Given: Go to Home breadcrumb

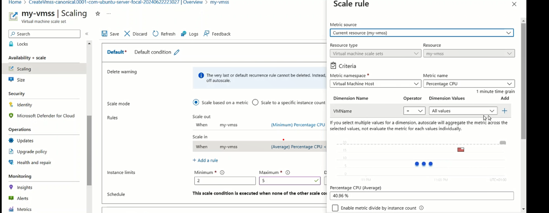Looking at the screenshot, I should (15, 3).
